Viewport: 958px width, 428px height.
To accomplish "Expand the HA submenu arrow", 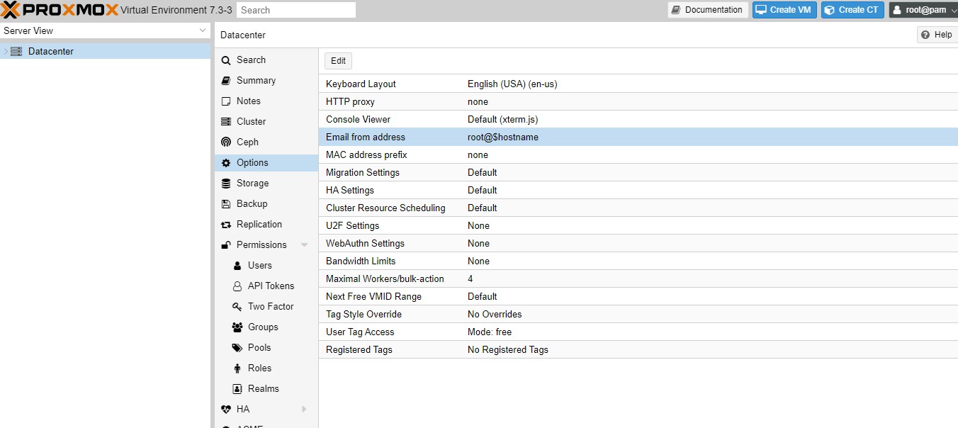I will [x=305, y=410].
